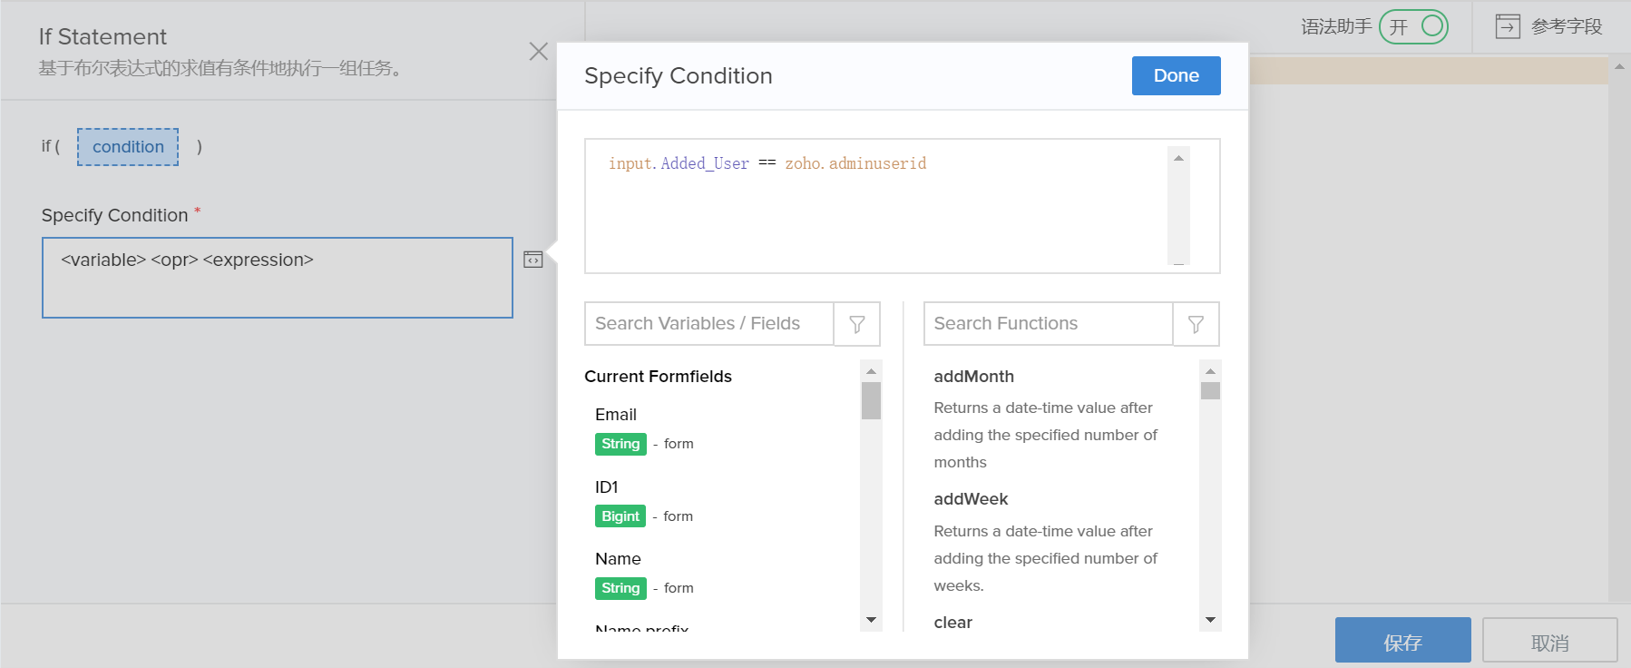1631x668 pixels.
Task: Click Done in Specify Condition dialog
Action: tap(1176, 76)
